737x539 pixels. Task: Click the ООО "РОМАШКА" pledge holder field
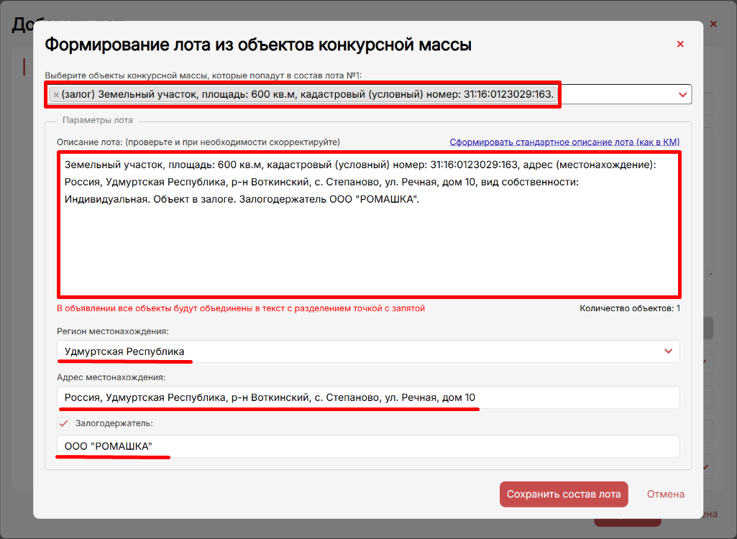coord(368,446)
